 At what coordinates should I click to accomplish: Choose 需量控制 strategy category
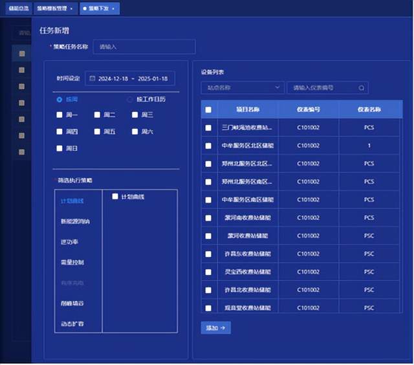(x=72, y=262)
